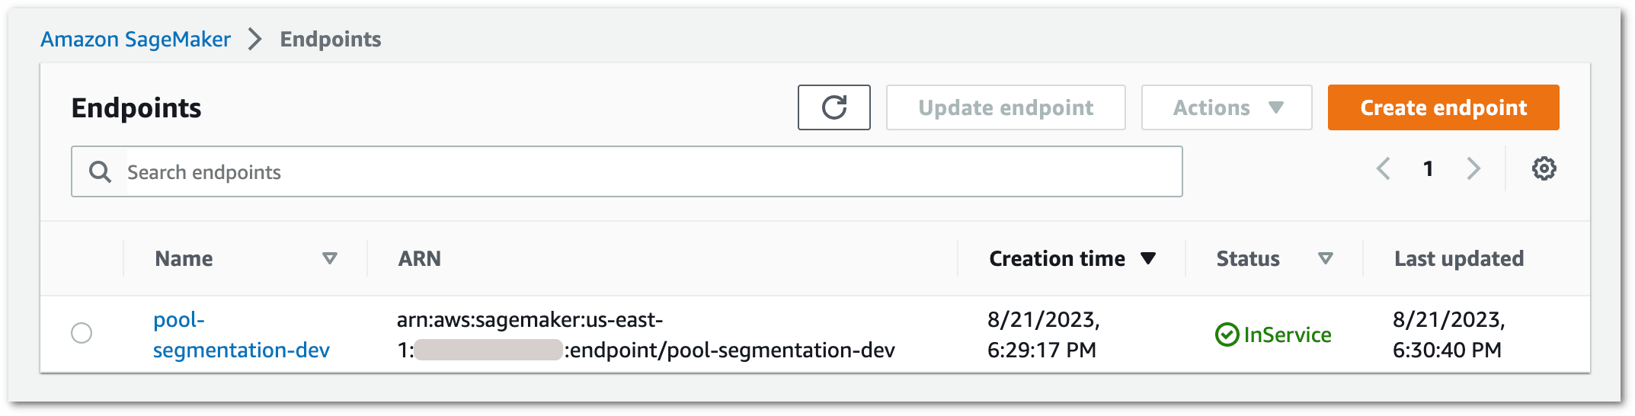The width and height of the screenshot is (1635, 416).
Task: Open table preferences gear icon
Action: [1544, 168]
